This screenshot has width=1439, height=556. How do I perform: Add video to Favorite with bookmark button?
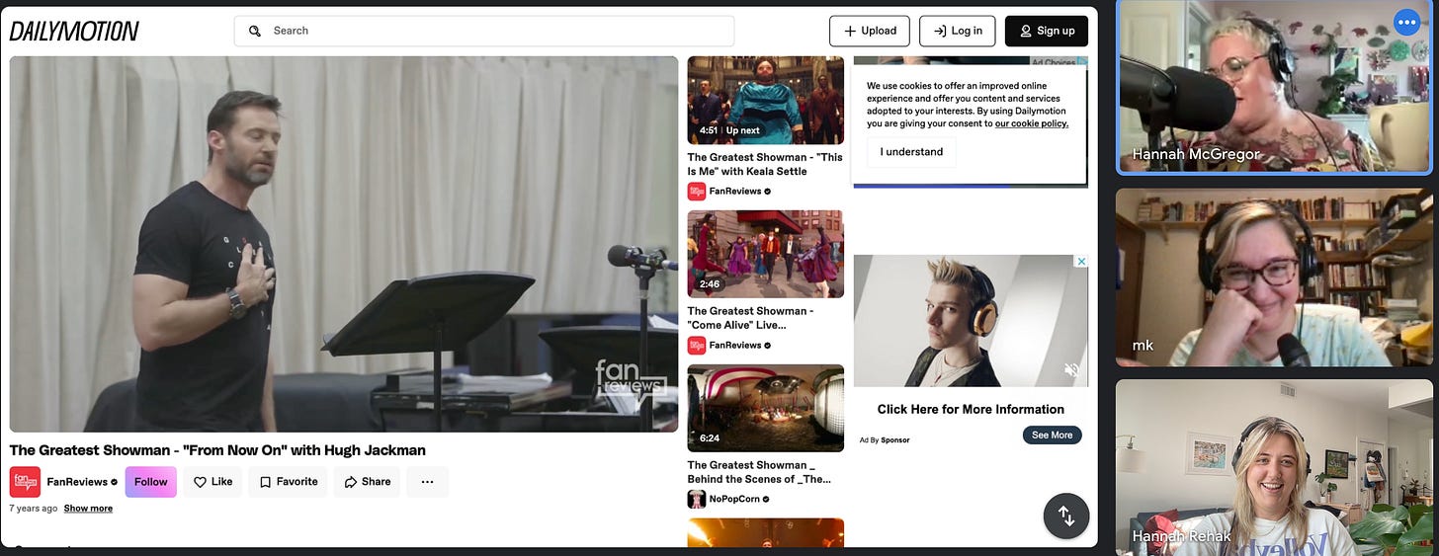click(x=288, y=482)
